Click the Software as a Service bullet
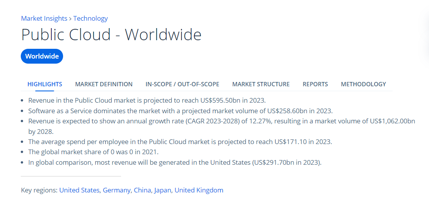429x219 pixels. 180,111
